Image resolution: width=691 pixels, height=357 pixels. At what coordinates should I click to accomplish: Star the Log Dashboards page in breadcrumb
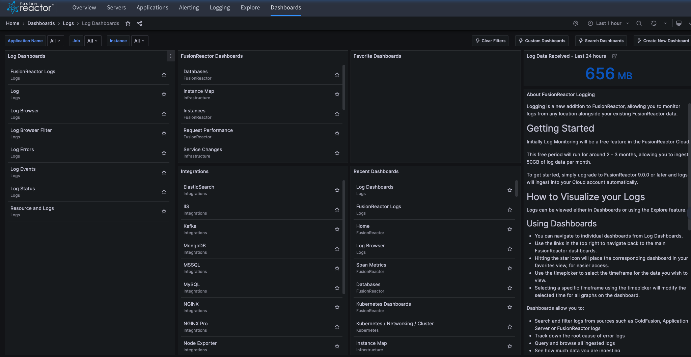128,23
